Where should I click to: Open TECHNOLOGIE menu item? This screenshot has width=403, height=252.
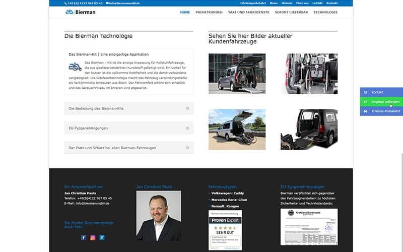pos(325,12)
